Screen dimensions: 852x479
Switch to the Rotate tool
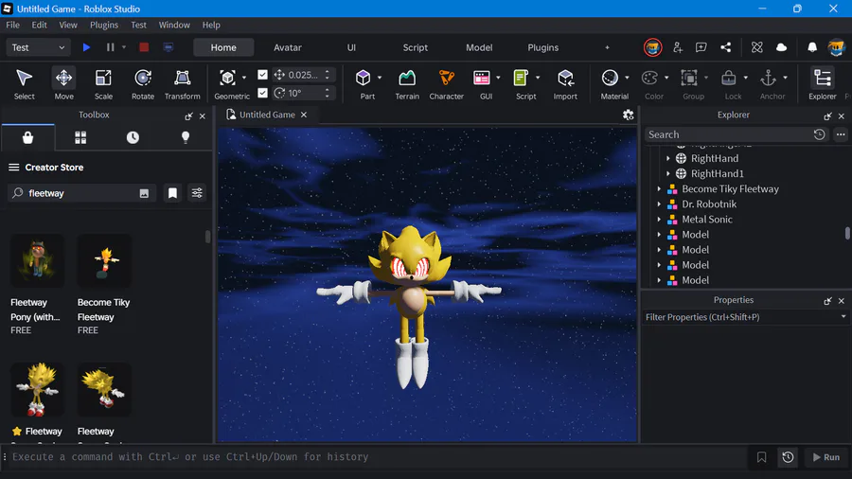143,83
